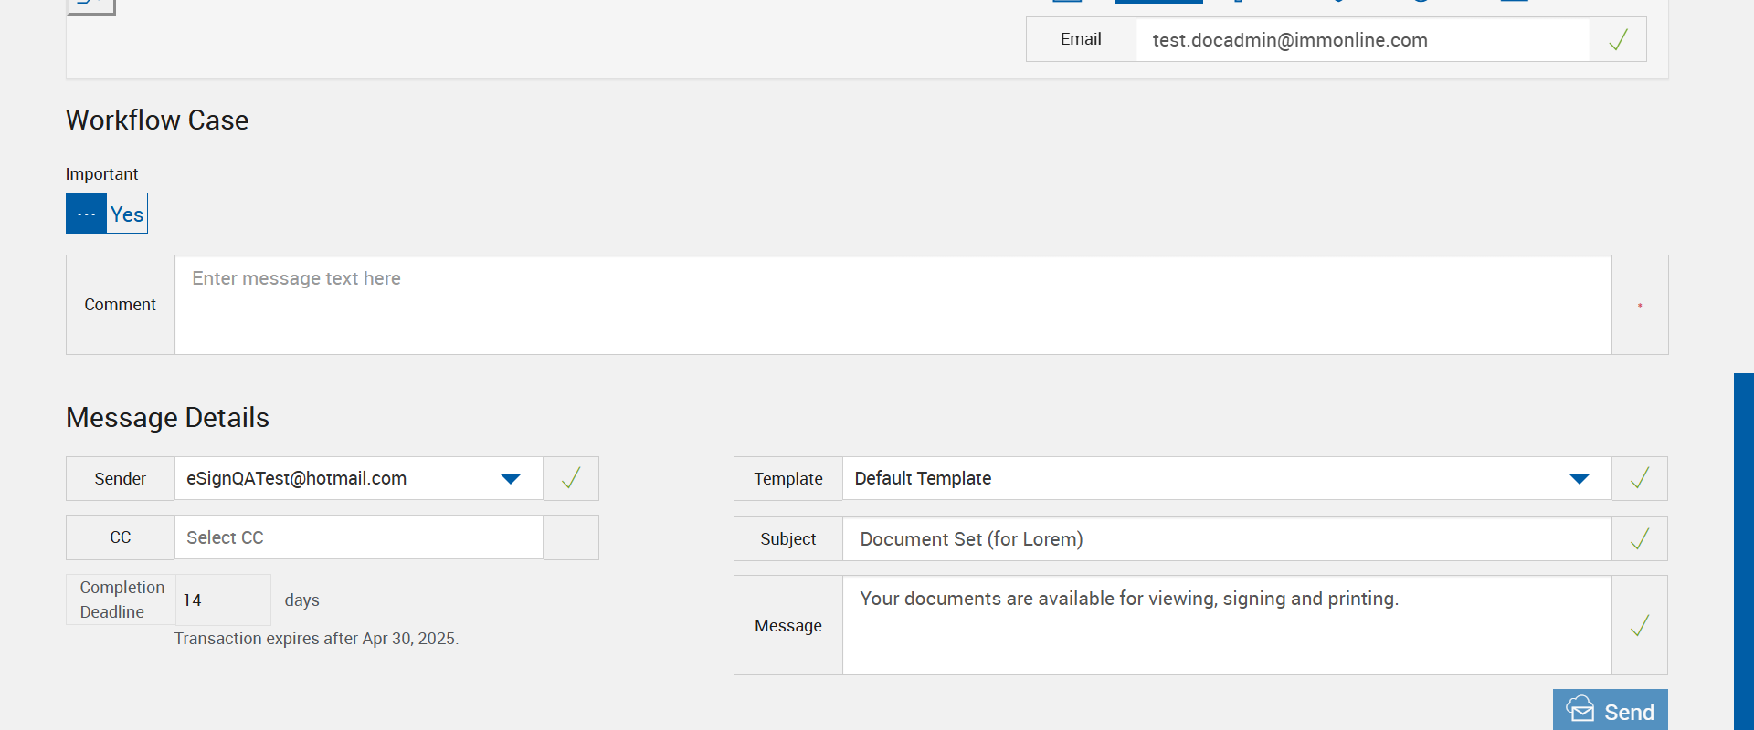
Task: Click the checkmark icon beside Sender
Action: [571, 478]
